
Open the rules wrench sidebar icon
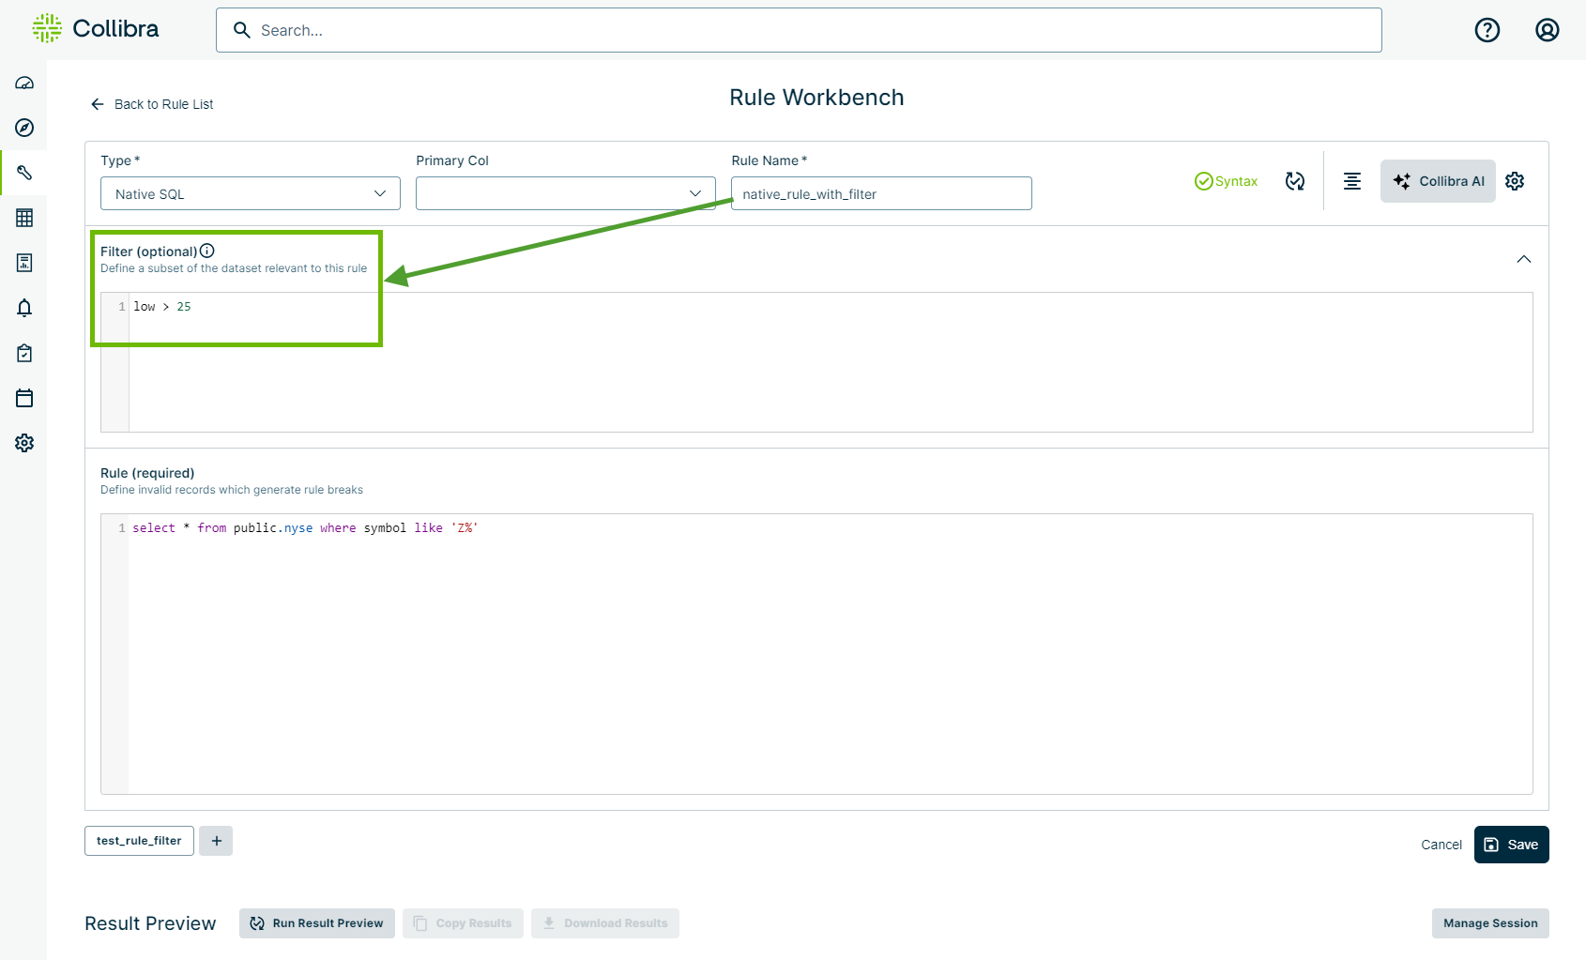tap(24, 173)
